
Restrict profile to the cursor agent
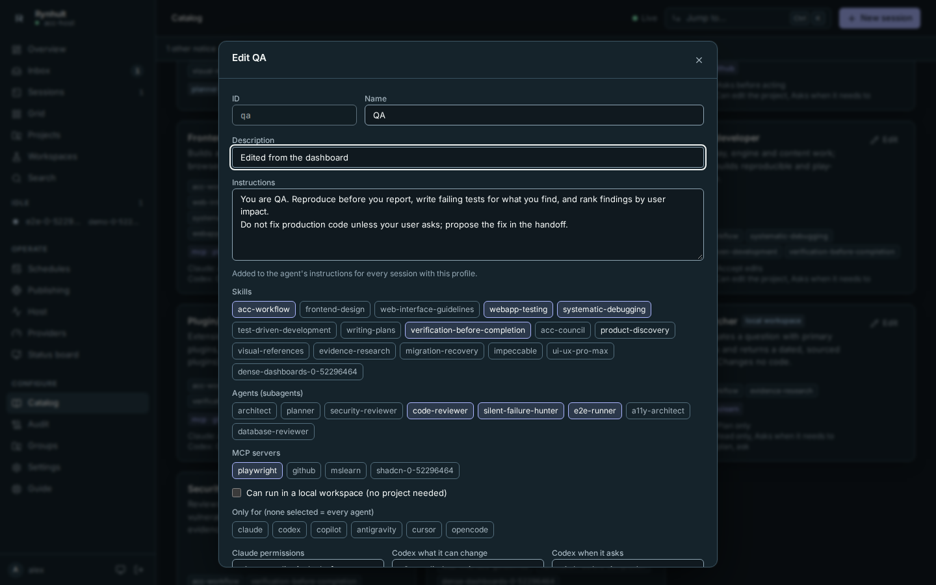point(424,530)
